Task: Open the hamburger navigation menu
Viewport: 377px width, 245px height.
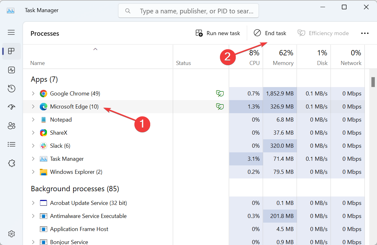Action: (x=12, y=32)
